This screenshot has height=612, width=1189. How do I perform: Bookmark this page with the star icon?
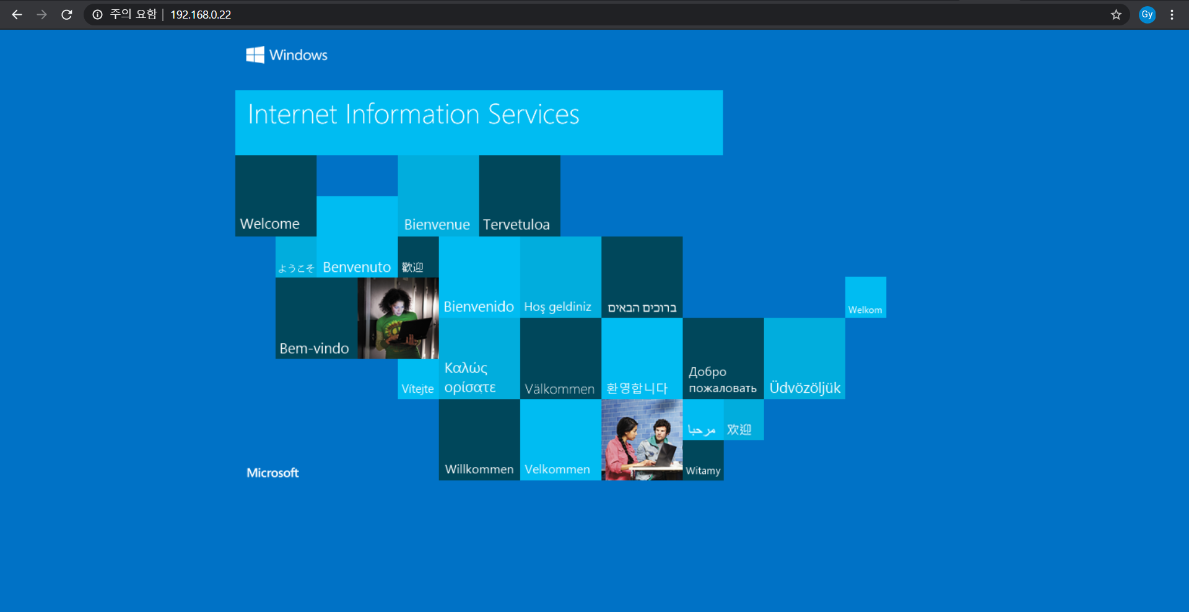[x=1116, y=14]
